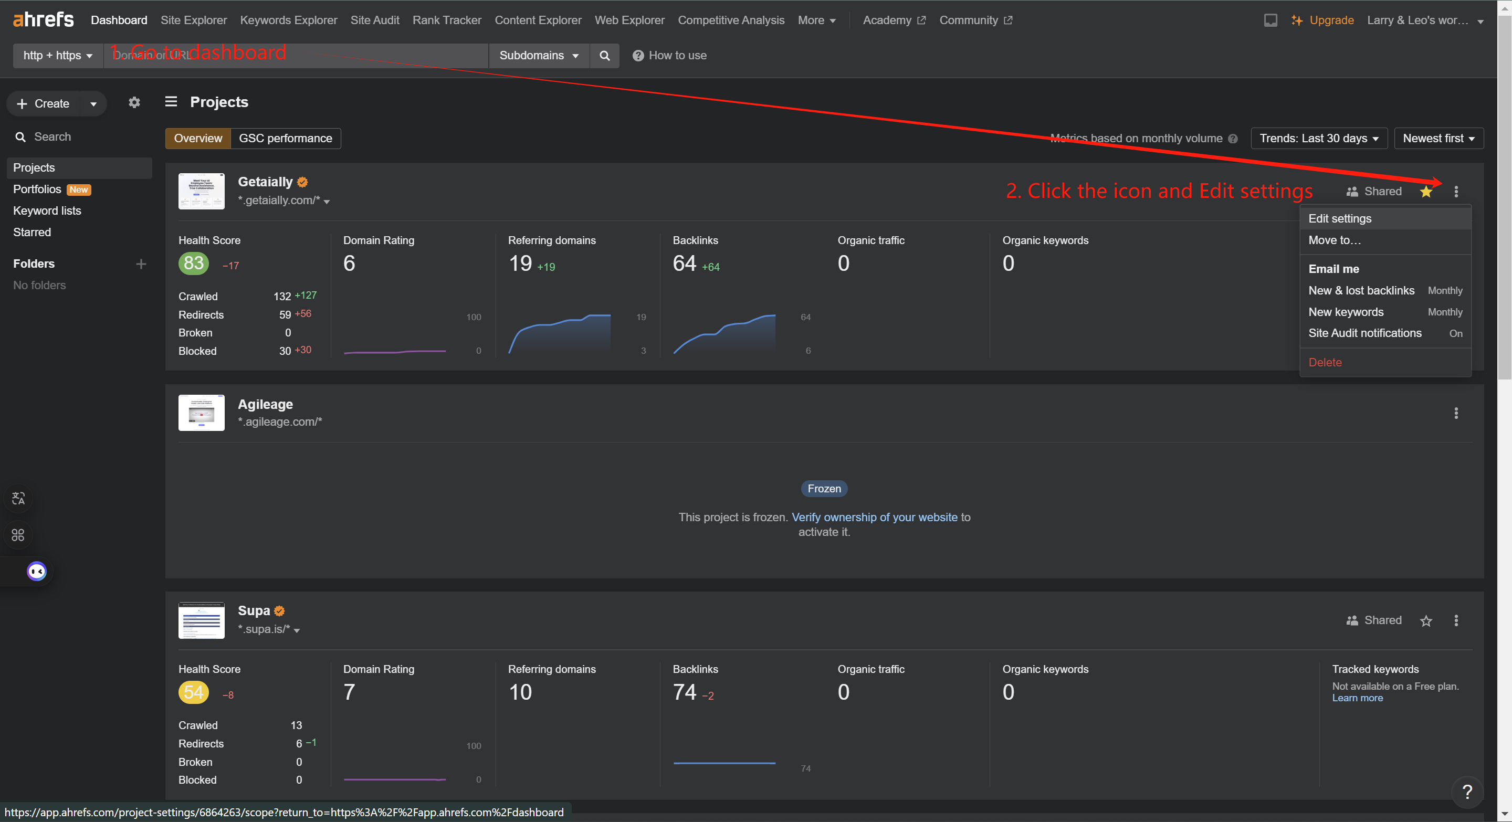The image size is (1512, 822).
Task: Click the Delete option in context menu
Action: [1326, 361]
